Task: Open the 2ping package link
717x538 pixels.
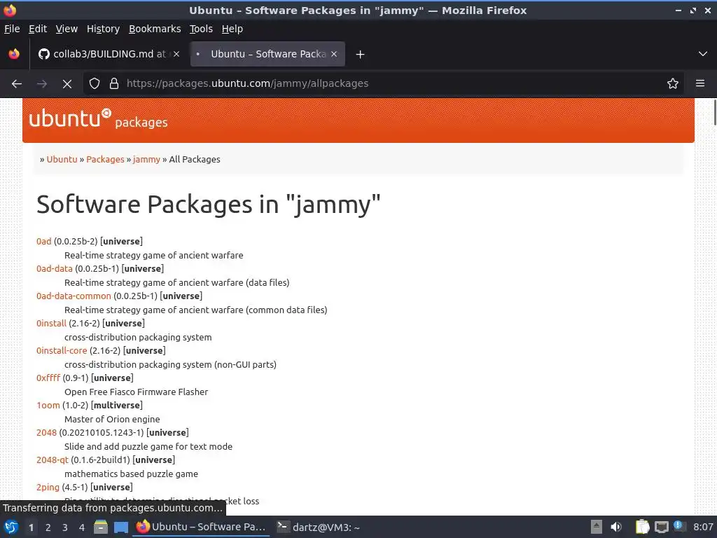Action: (x=48, y=488)
